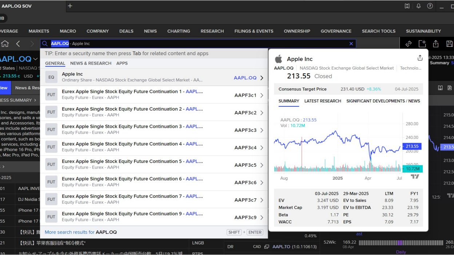Click the 52Wk range bar
Screen dimensions: 454x255
tap(401, 243)
